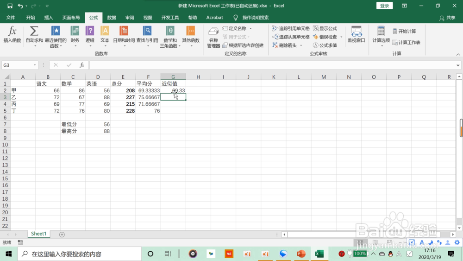Click Remove Arrows (删除箭头)
The width and height of the screenshot is (463, 261).
[285, 45]
